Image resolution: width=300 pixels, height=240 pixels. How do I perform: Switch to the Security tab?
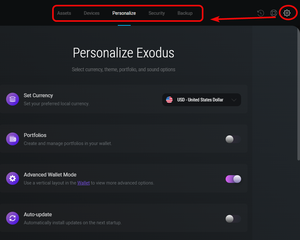click(156, 13)
